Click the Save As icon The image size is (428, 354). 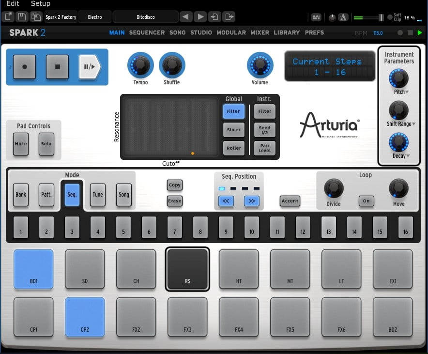(x=36, y=17)
